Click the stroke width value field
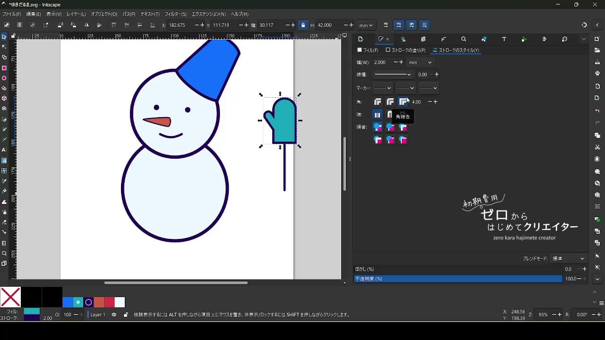The image size is (605, 340). [381, 62]
